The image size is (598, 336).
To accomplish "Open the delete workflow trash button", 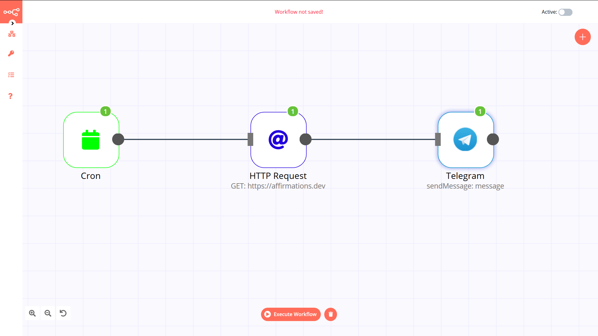I will pyautogui.click(x=331, y=314).
